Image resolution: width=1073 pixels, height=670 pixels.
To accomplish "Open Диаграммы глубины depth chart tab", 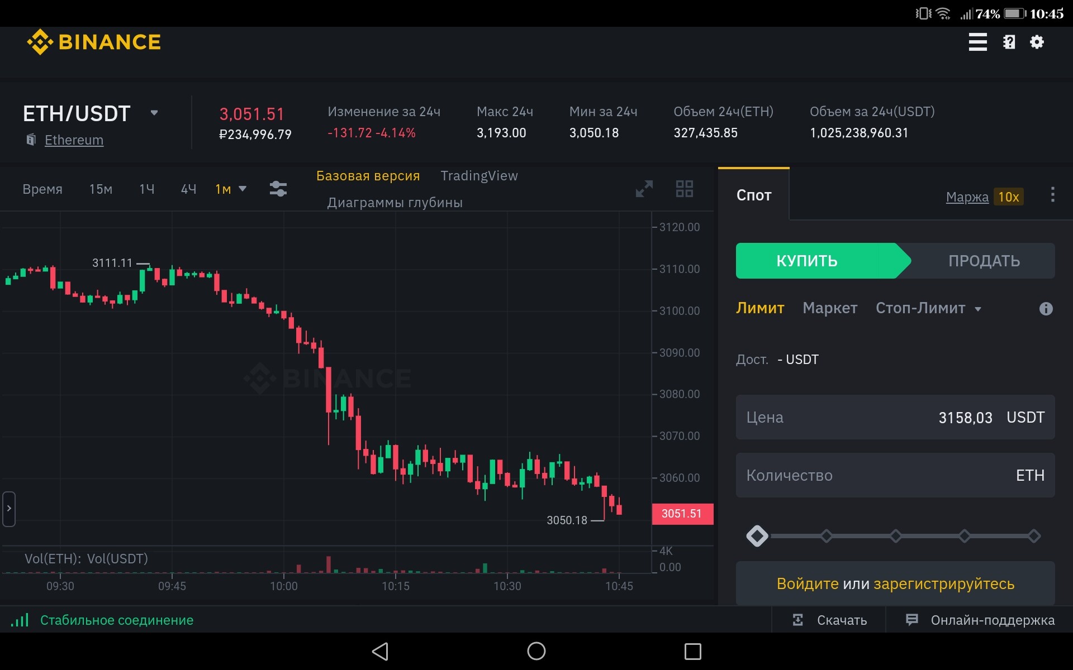I will point(395,203).
